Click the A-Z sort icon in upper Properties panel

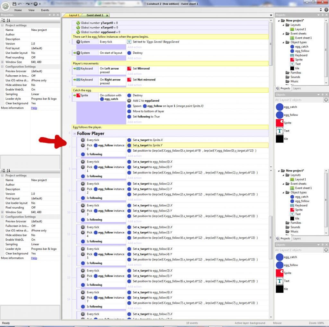[x=8, y=20]
